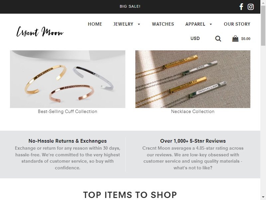Click the $0.00 cart total
Image resolution: width=266 pixels, height=200 pixels.
pos(246,39)
